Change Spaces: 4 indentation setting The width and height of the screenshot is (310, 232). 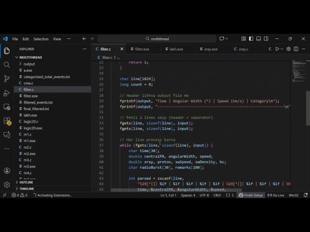(188, 195)
